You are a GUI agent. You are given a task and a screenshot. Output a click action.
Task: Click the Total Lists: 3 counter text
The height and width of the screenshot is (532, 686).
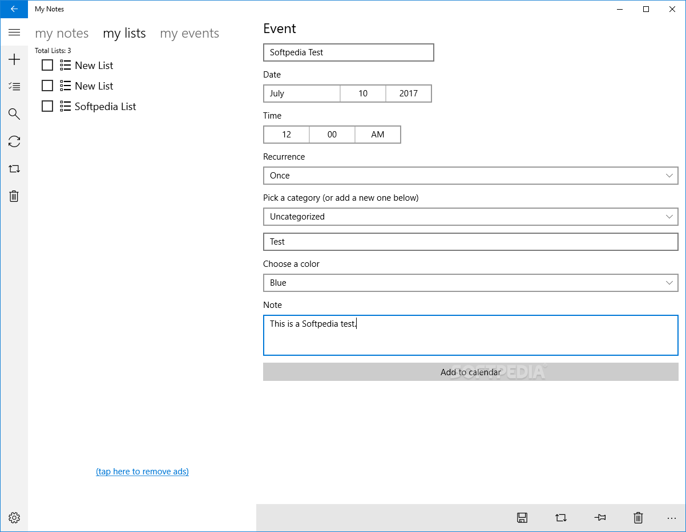tap(53, 51)
